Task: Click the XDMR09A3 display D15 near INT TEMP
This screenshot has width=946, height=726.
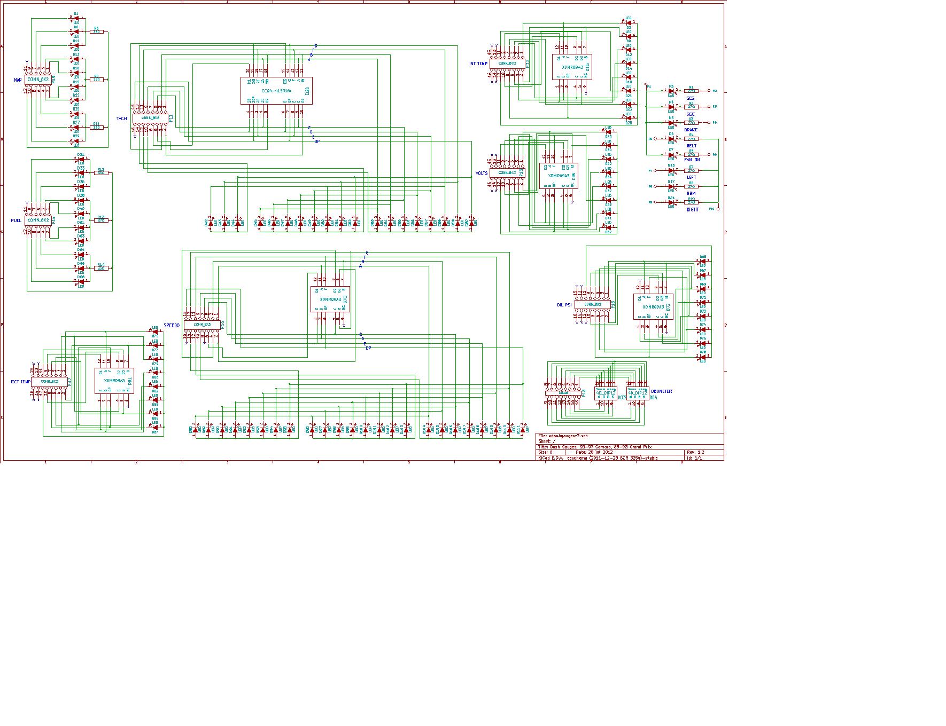Action: (x=572, y=67)
